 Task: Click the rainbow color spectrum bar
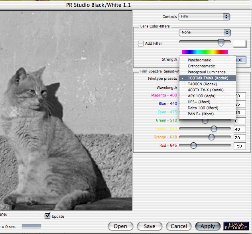click(205, 52)
